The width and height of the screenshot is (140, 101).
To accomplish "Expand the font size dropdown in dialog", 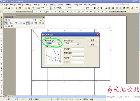I will click(x=78, y=44).
